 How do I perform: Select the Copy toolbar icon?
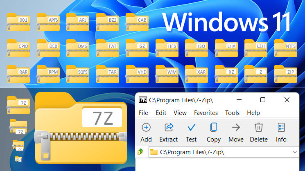214,128
